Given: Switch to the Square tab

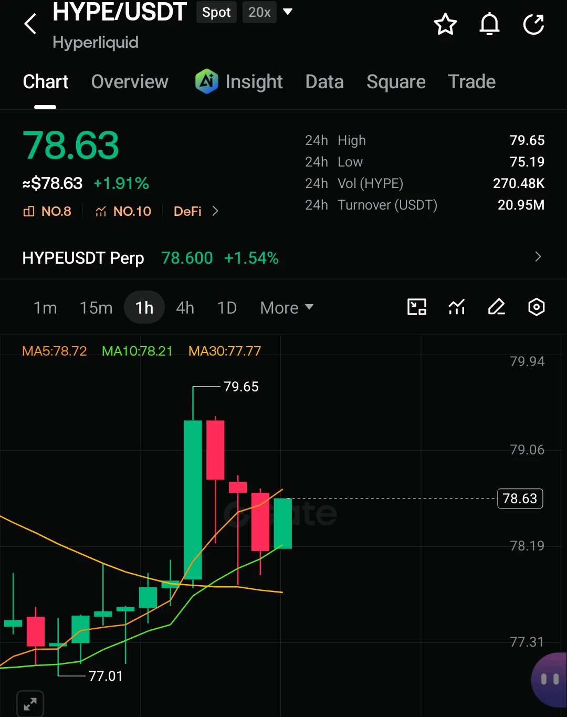Looking at the screenshot, I should (396, 82).
